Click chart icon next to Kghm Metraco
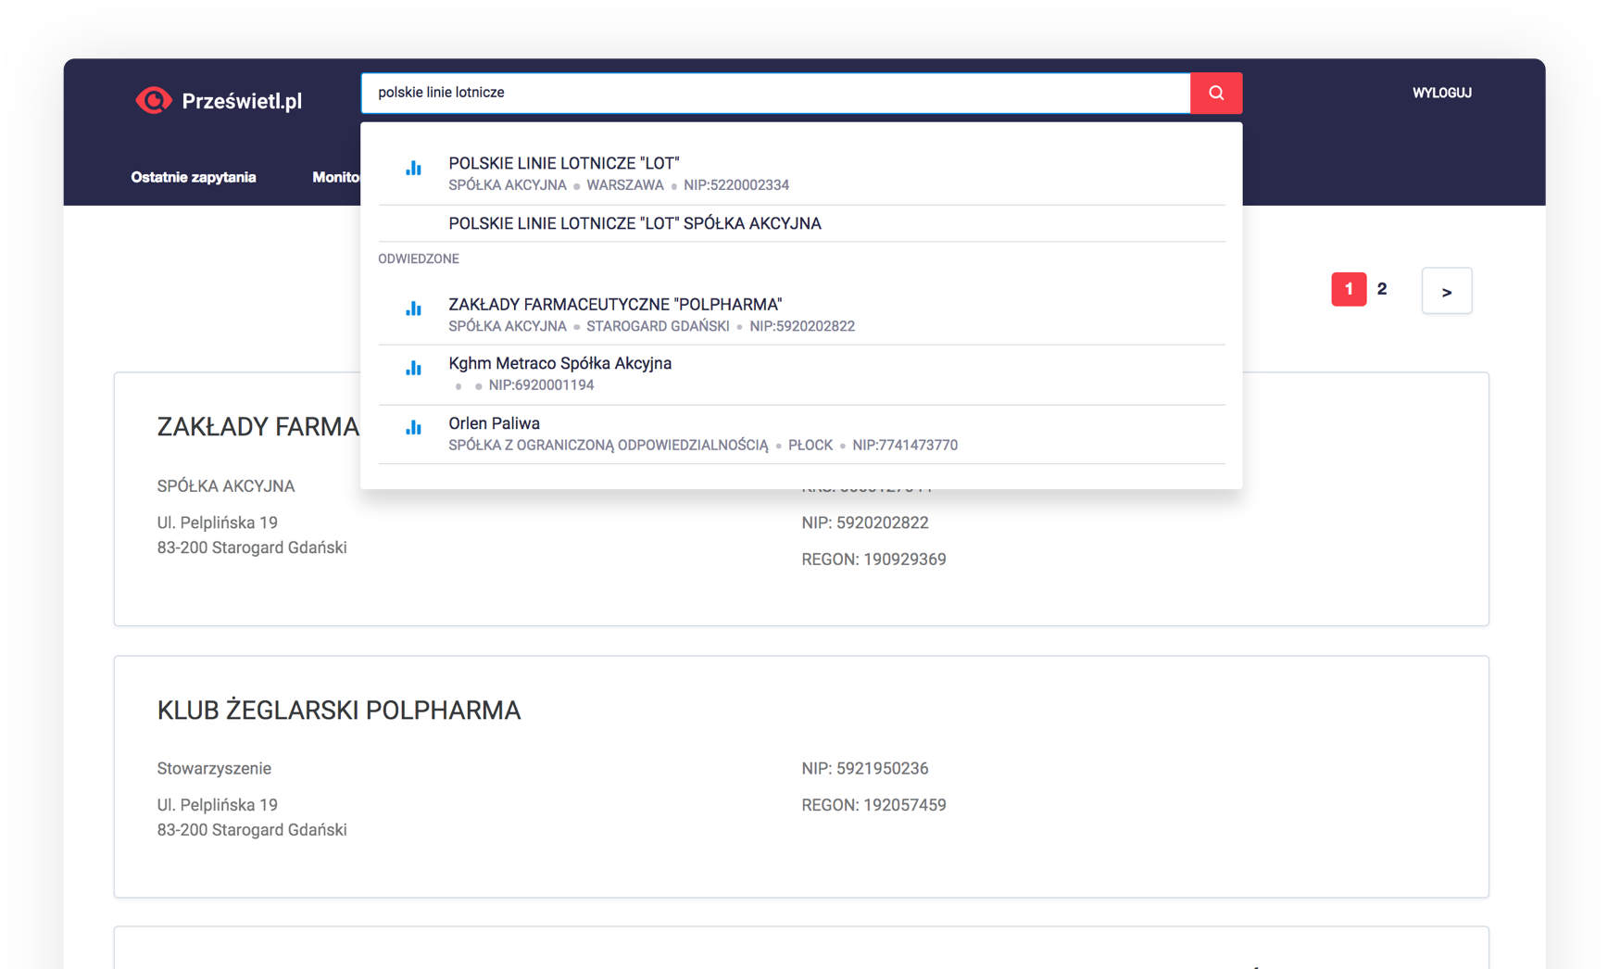This screenshot has width=1608, height=969. [x=413, y=368]
